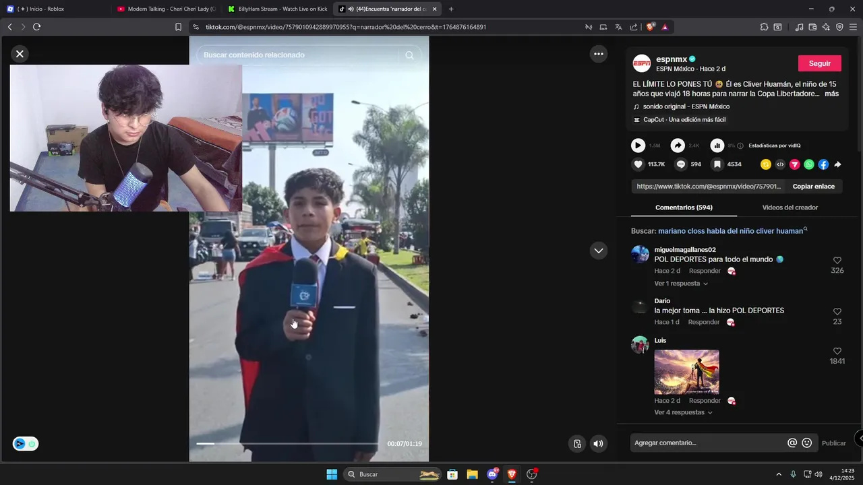Image resolution: width=863 pixels, height=485 pixels.
Task: Open Luis's comment image
Action: 686,372
